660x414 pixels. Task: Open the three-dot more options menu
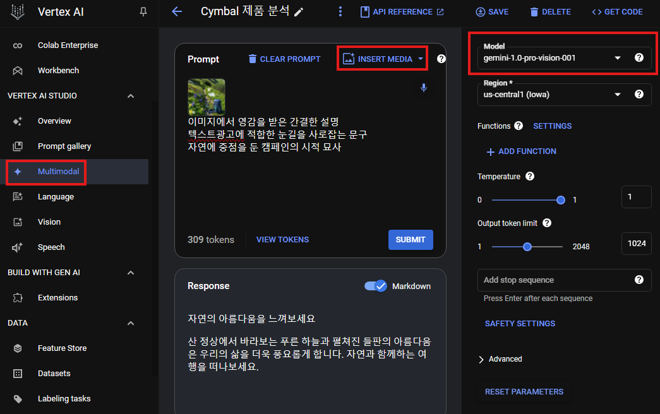click(340, 12)
